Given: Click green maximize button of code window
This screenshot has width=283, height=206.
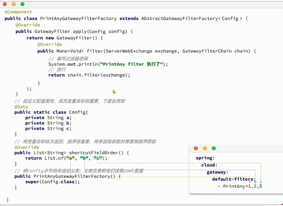Looking at the screenshot, I should (22, 4).
